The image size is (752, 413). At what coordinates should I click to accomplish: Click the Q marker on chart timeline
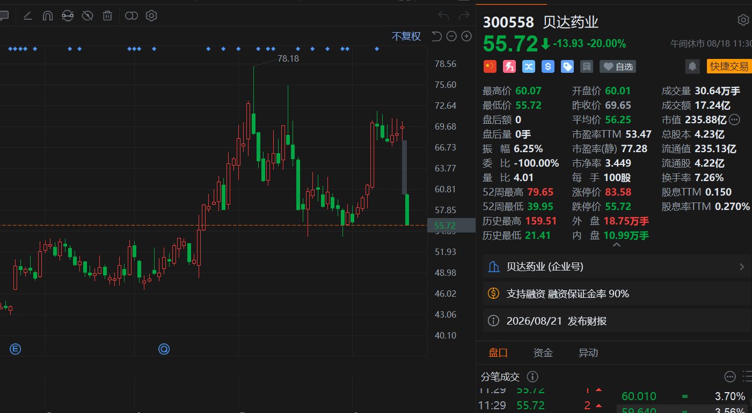click(164, 349)
